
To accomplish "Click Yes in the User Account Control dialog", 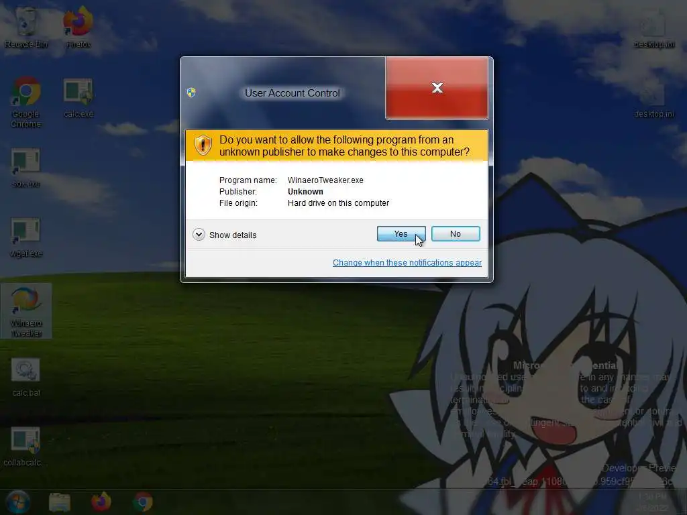I will [401, 234].
